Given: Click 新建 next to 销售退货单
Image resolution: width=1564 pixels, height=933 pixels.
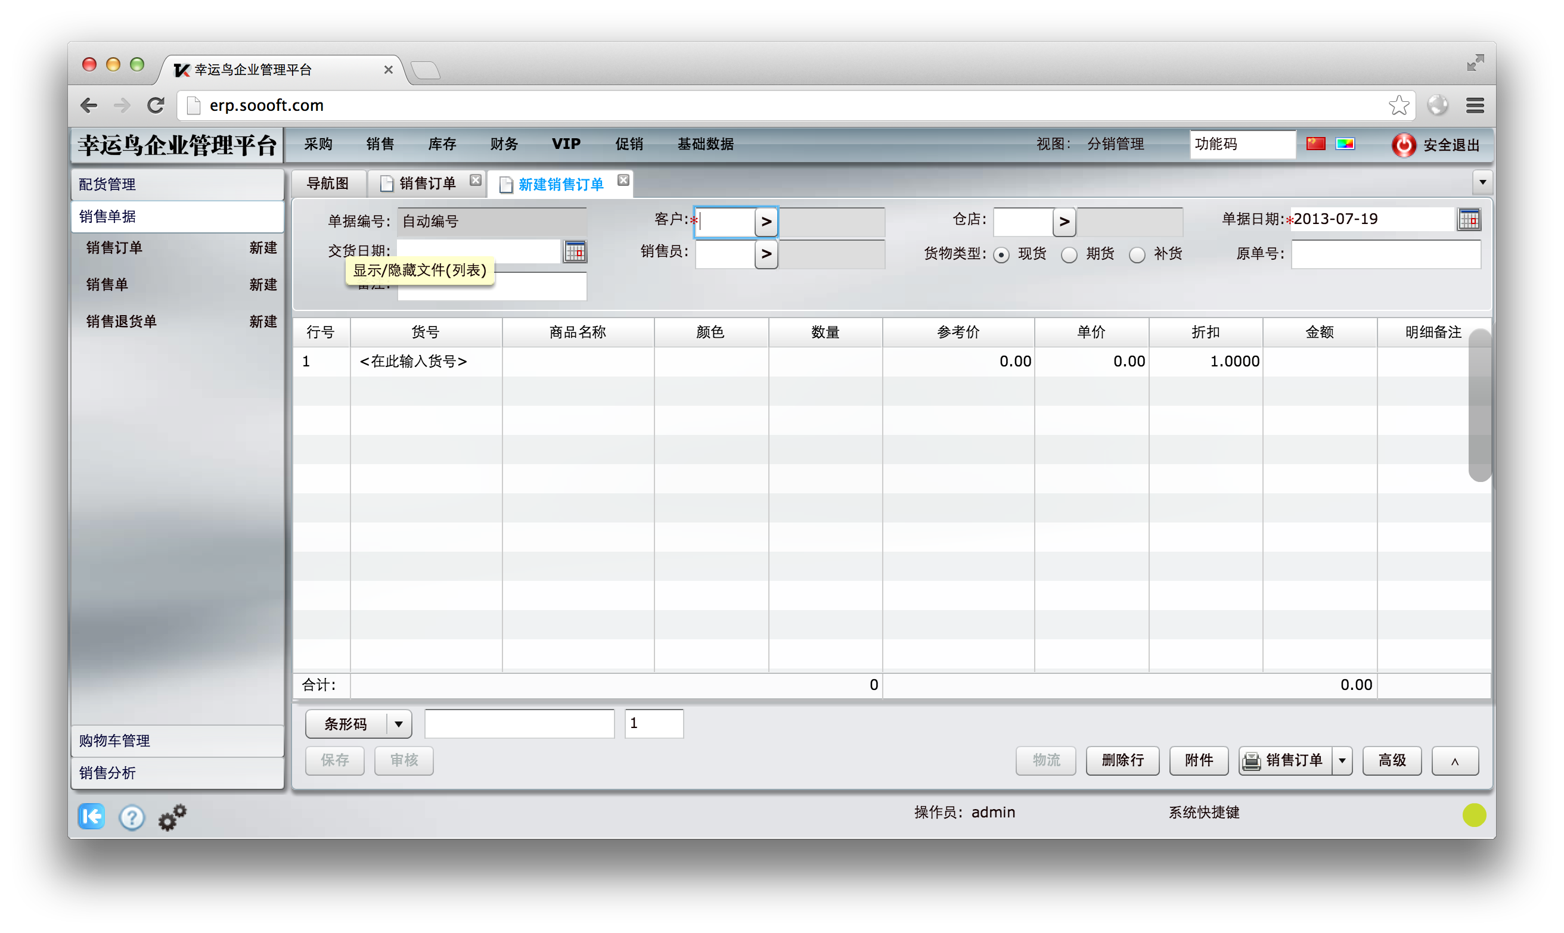Looking at the screenshot, I should coord(263,322).
